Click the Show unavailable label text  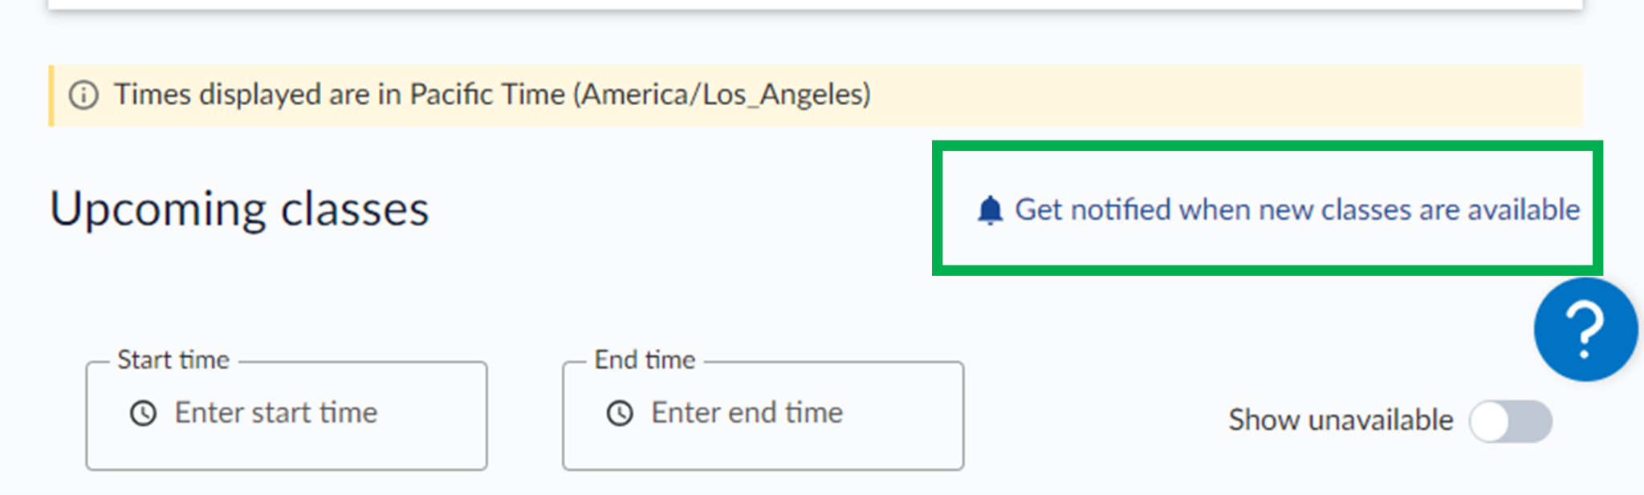coord(1340,420)
